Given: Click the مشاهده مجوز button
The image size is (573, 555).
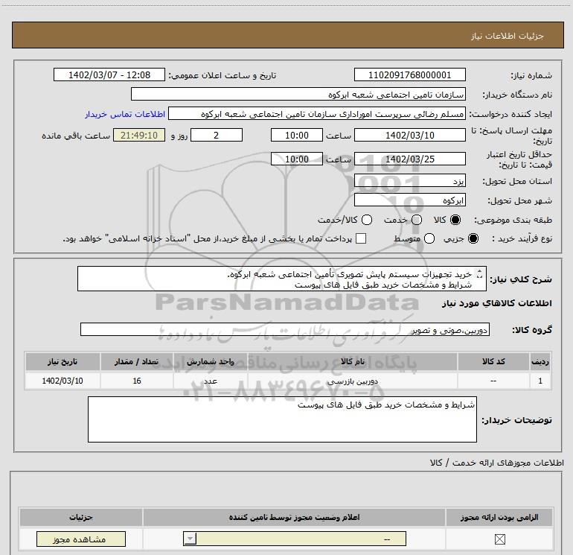Looking at the screenshot, I should 81,539.
